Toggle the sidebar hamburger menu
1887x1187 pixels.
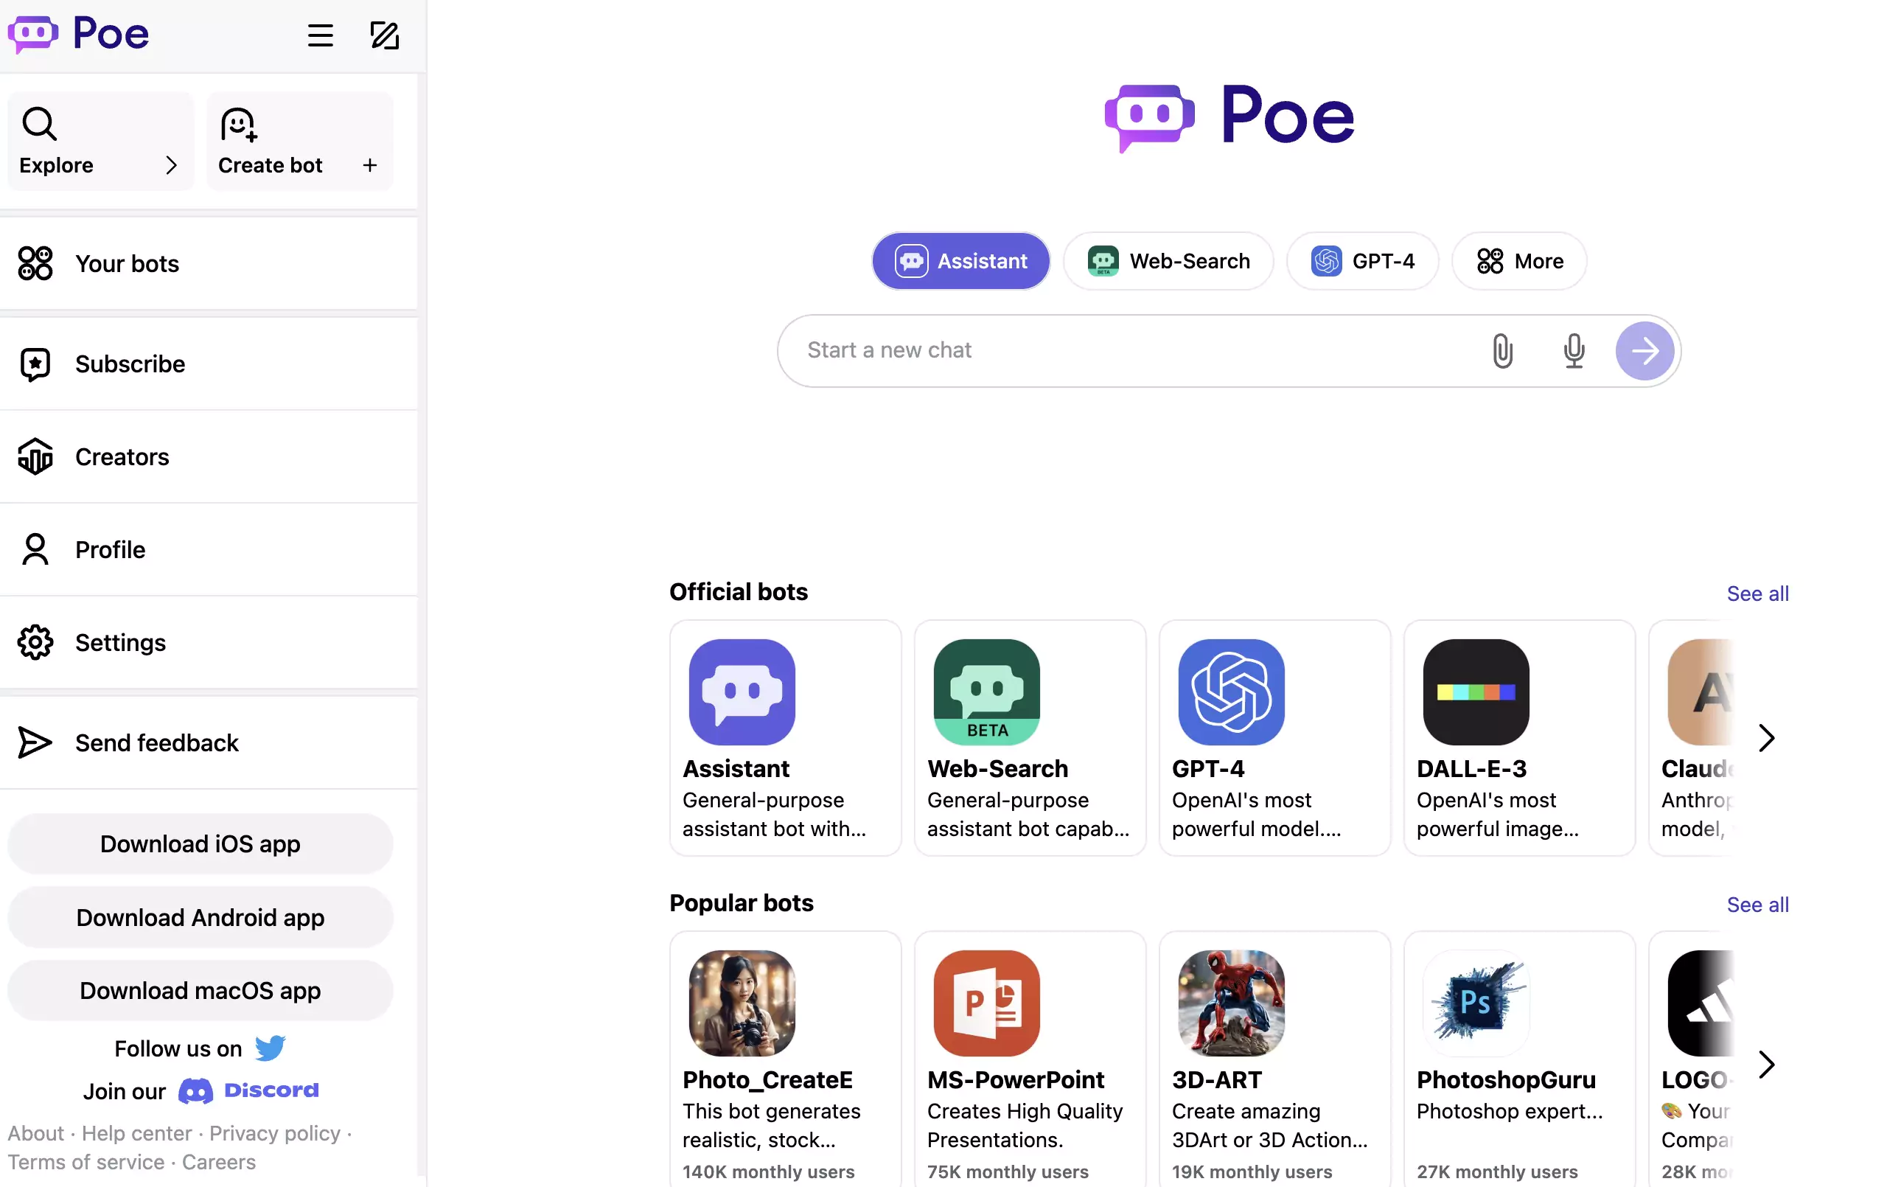320,35
